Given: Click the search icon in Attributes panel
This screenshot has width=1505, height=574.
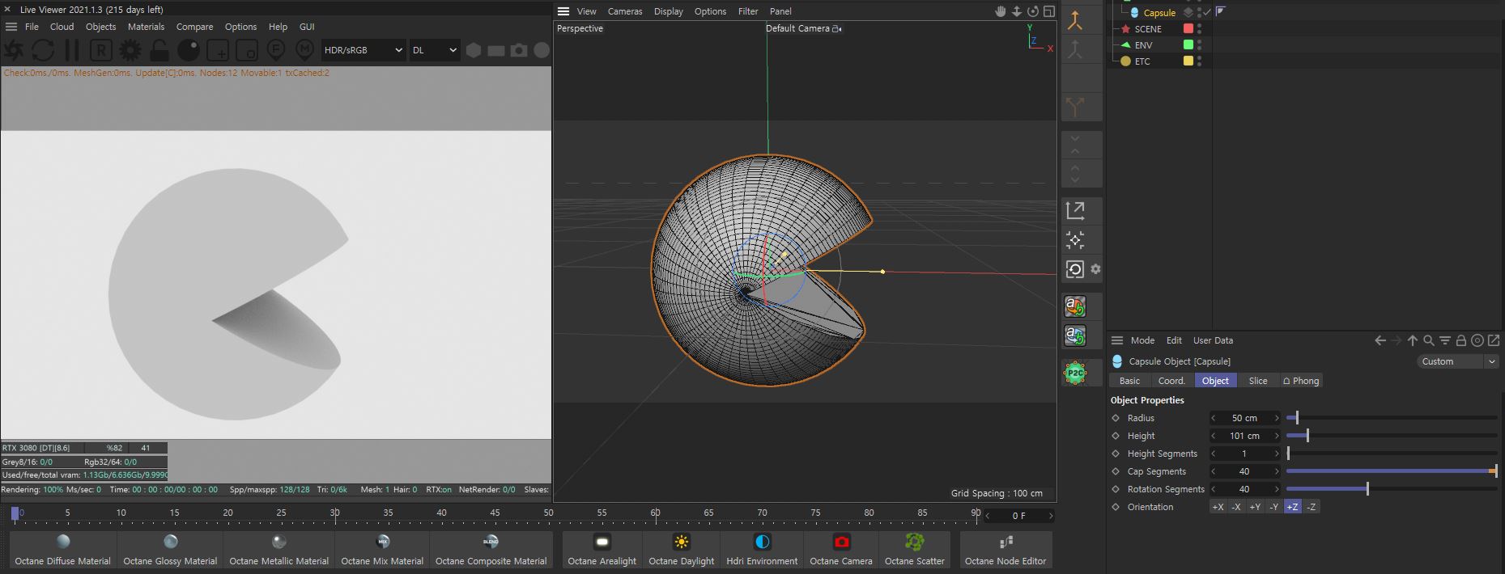Looking at the screenshot, I should (x=1429, y=340).
